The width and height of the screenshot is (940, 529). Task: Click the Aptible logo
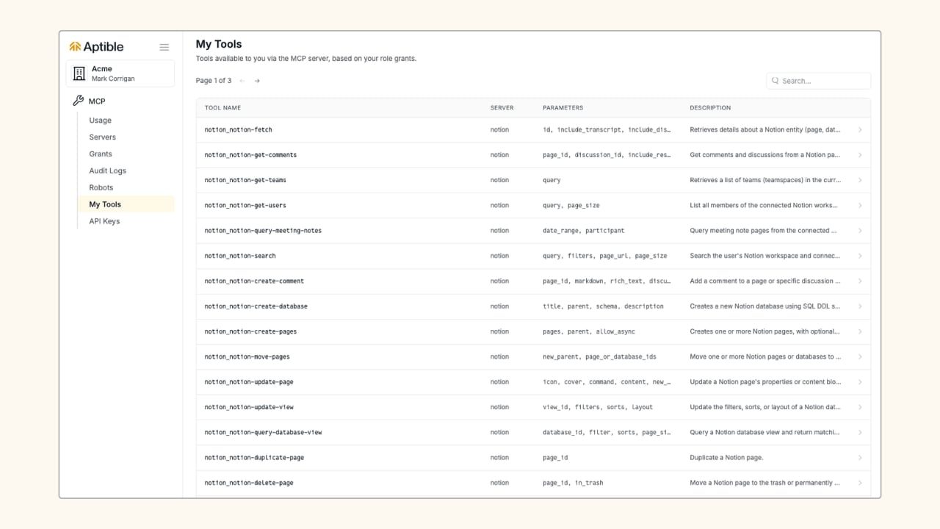click(96, 47)
